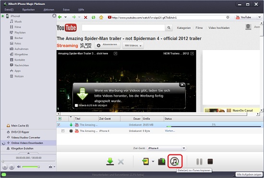Sort list by the Titel column header
Viewport: 264px width, 178px height.
point(86,119)
